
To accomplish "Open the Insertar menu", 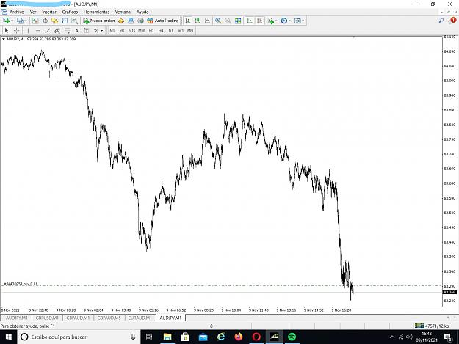I will (49, 12).
